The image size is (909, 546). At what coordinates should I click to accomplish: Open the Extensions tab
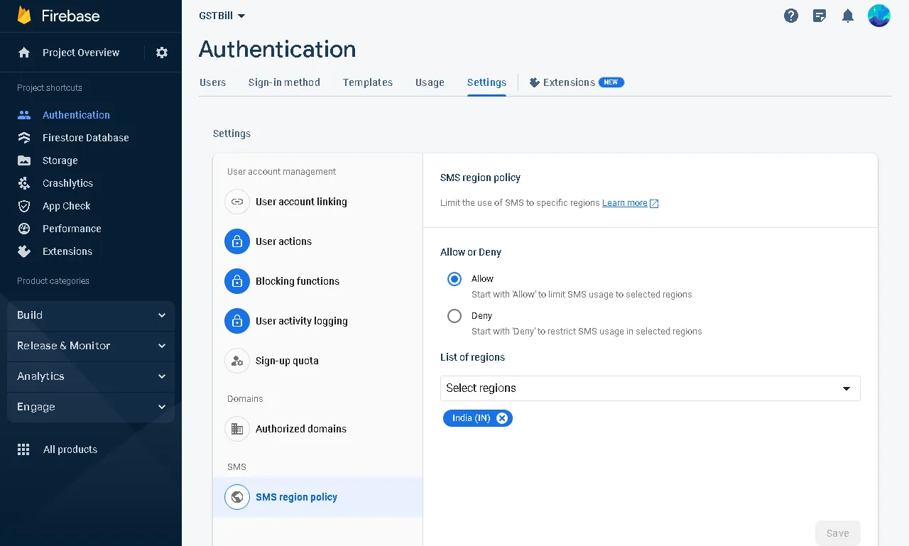[x=577, y=82]
